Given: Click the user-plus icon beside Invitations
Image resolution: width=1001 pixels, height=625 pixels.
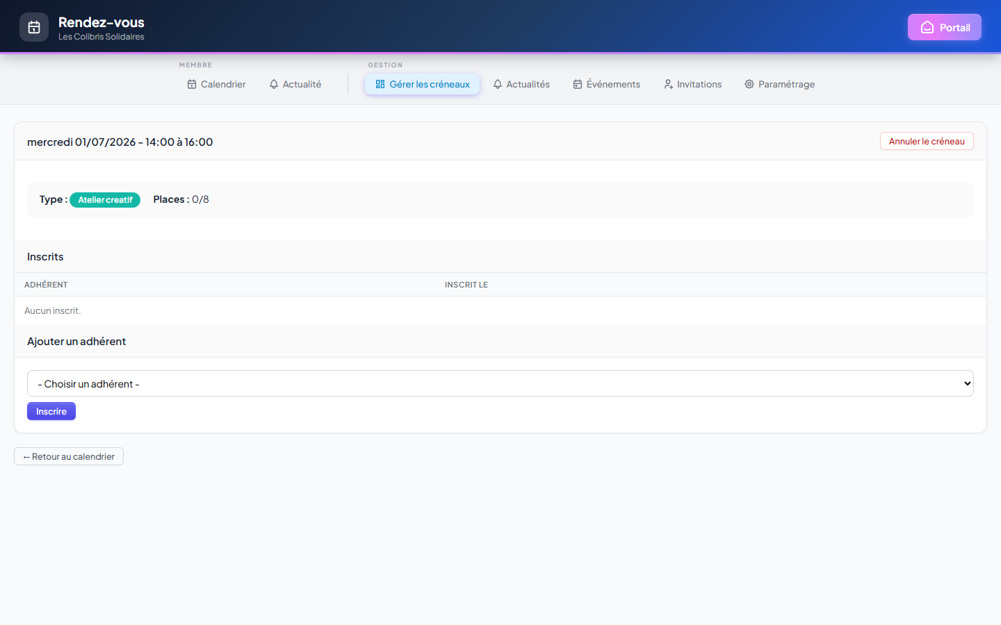Looking at the screenshot, I should (x=668, y=84).
